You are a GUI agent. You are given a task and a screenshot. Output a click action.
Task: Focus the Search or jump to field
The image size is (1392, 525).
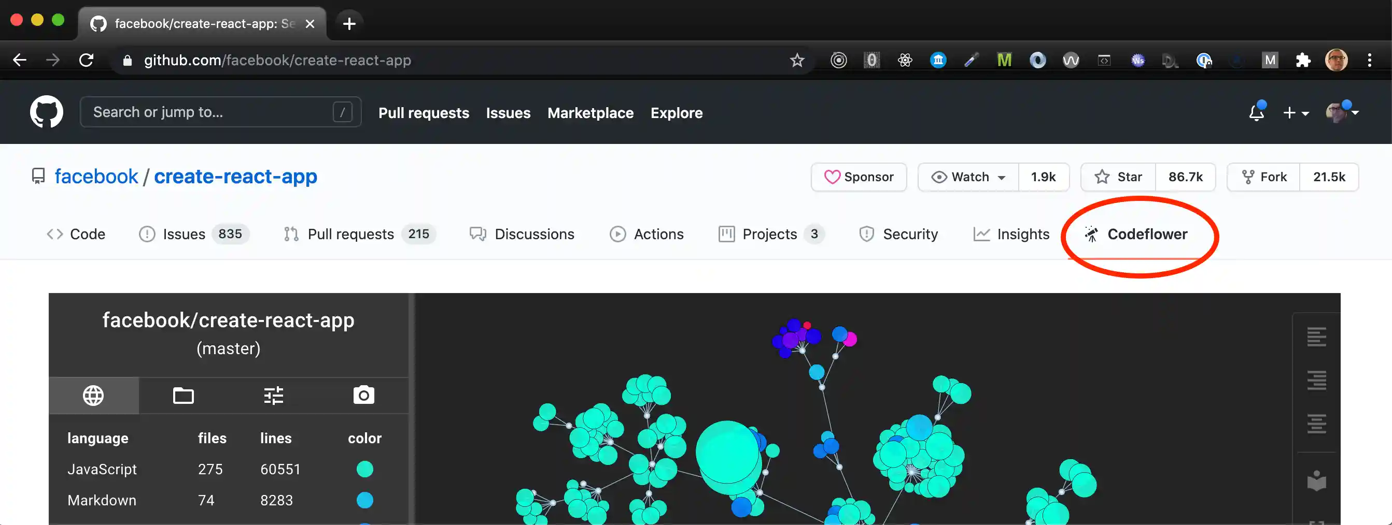pyautogui.click(x=211, y=112)
